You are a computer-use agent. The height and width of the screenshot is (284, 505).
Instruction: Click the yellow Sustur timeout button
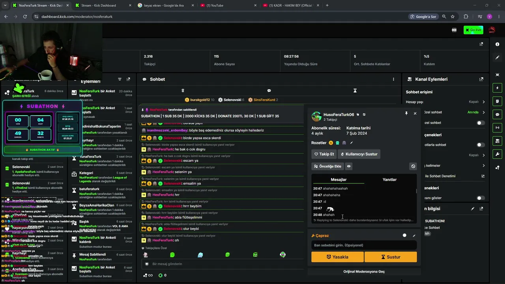(391, 257)
